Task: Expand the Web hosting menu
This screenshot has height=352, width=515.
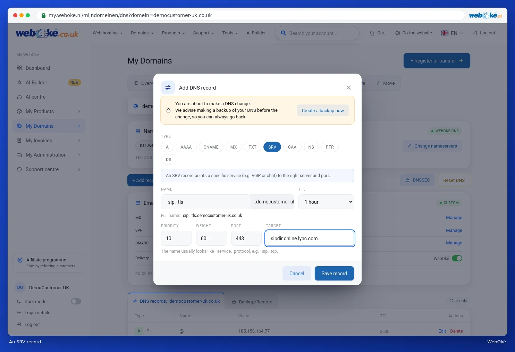Action: pyautogui.click(x=108, y=33)
